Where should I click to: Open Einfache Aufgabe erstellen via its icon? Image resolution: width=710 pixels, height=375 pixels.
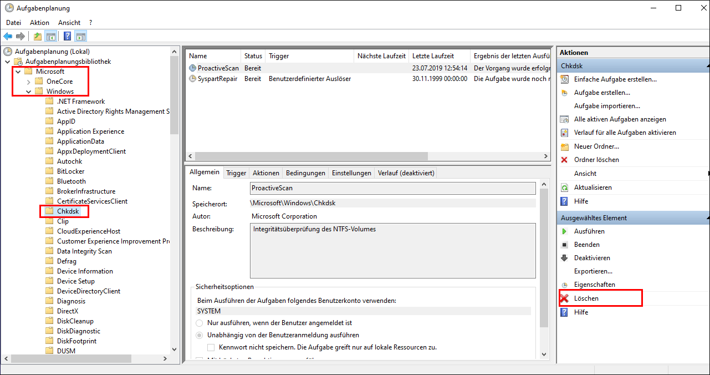pyautogui.click(x=564, y=79)
